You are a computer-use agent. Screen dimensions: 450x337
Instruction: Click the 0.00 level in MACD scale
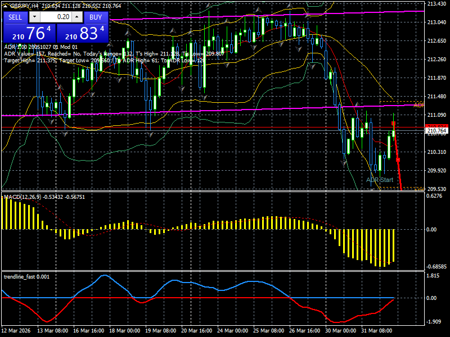(431, 230)
